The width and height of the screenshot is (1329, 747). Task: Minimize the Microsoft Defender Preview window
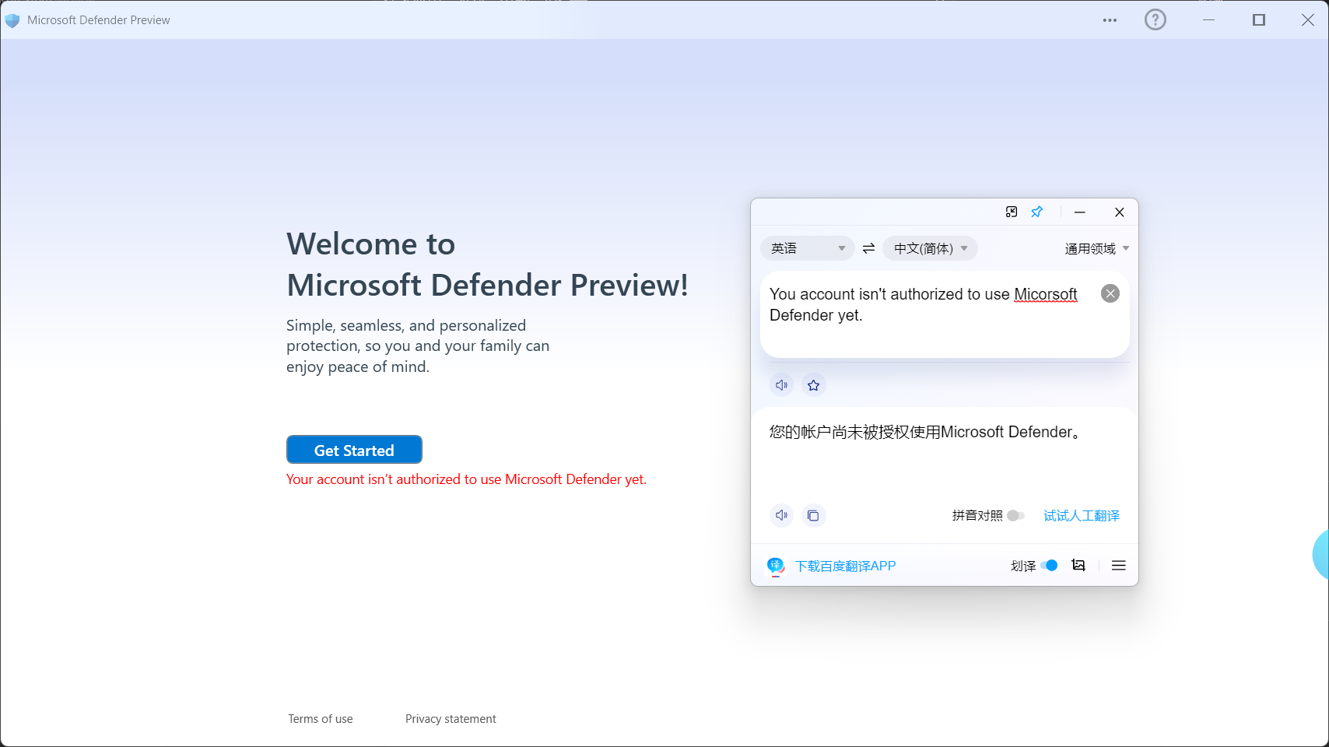pyautogui.click(x=1208, y=20)
